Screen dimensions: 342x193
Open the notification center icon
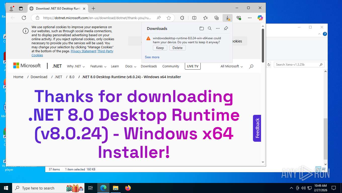click(x=334, y=188)
